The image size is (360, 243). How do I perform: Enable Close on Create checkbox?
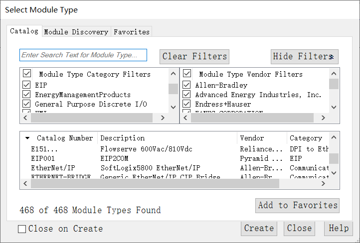(22, 229)
